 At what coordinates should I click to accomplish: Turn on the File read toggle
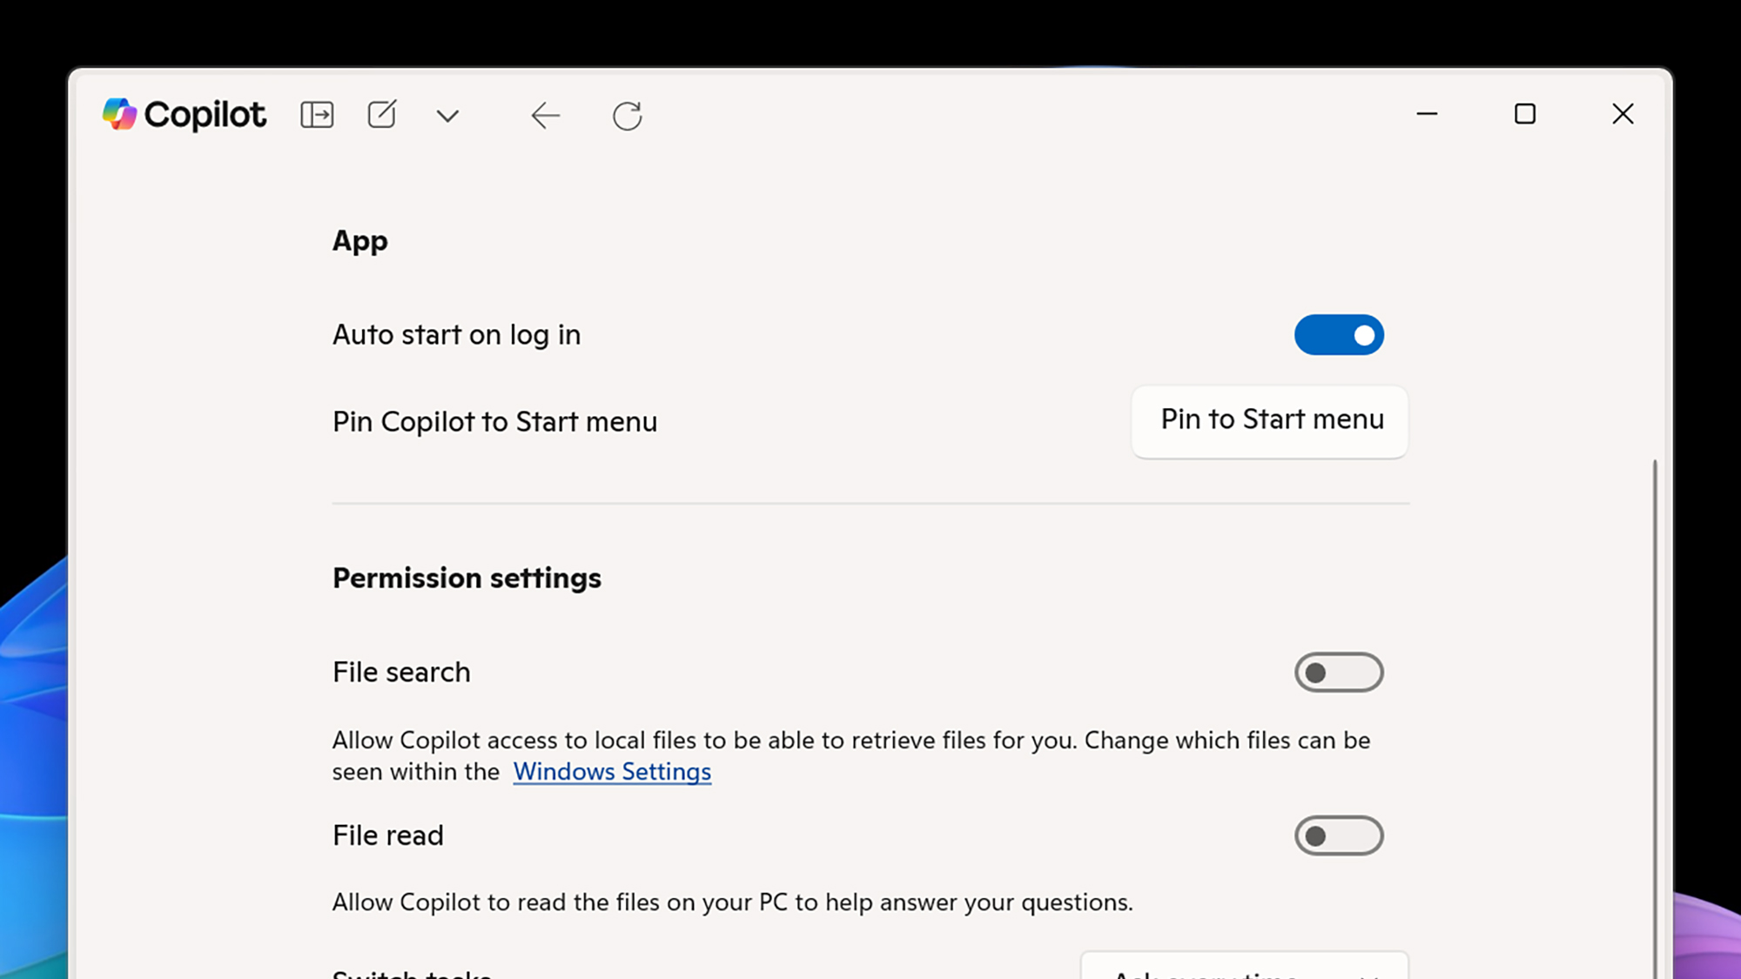(x=1338, y=836)
